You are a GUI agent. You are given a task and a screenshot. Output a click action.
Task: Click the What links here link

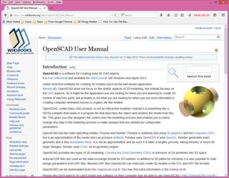pyautogui.click(x=18, y=142)
